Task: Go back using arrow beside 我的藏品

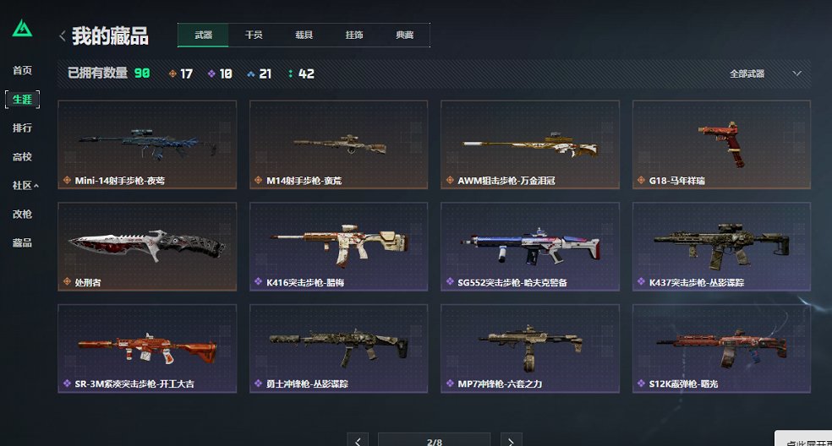Action: (x=63, y=36)
